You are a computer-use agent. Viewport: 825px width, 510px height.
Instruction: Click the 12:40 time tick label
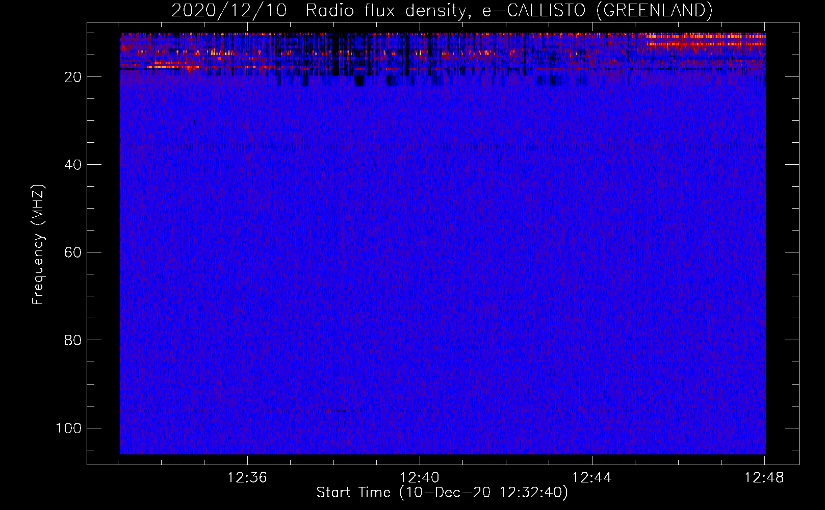point(420,478)
